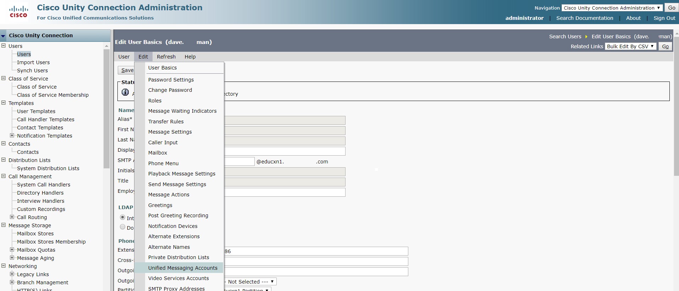The width and height of the screenshot is (679, 291).
Task: Click Sign Out link
Action: (x=664, y=18)
